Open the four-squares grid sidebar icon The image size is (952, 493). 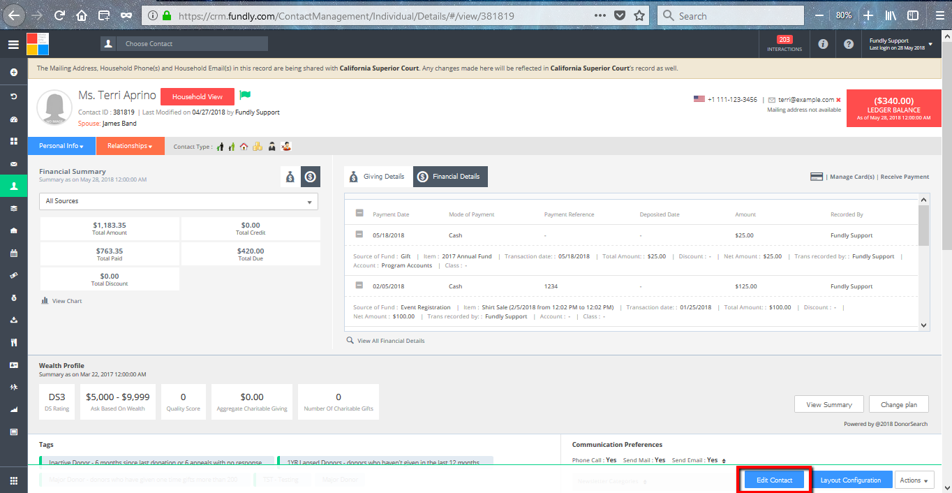(13, 141)
